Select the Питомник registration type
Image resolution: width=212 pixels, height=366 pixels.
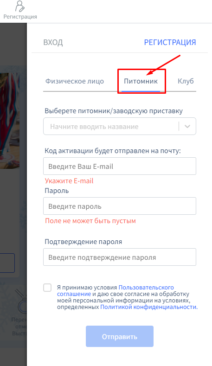pyautogui.click(x=141, y=81)
